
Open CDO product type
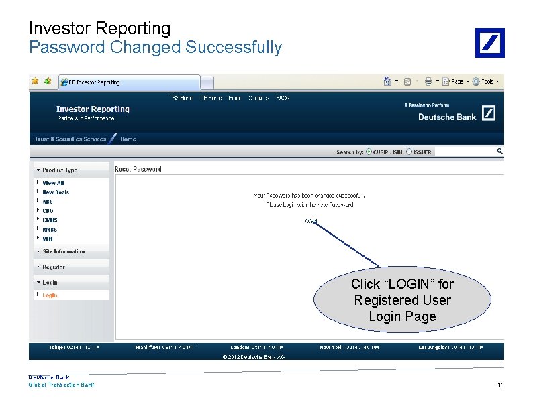click(x=48, y=211)
